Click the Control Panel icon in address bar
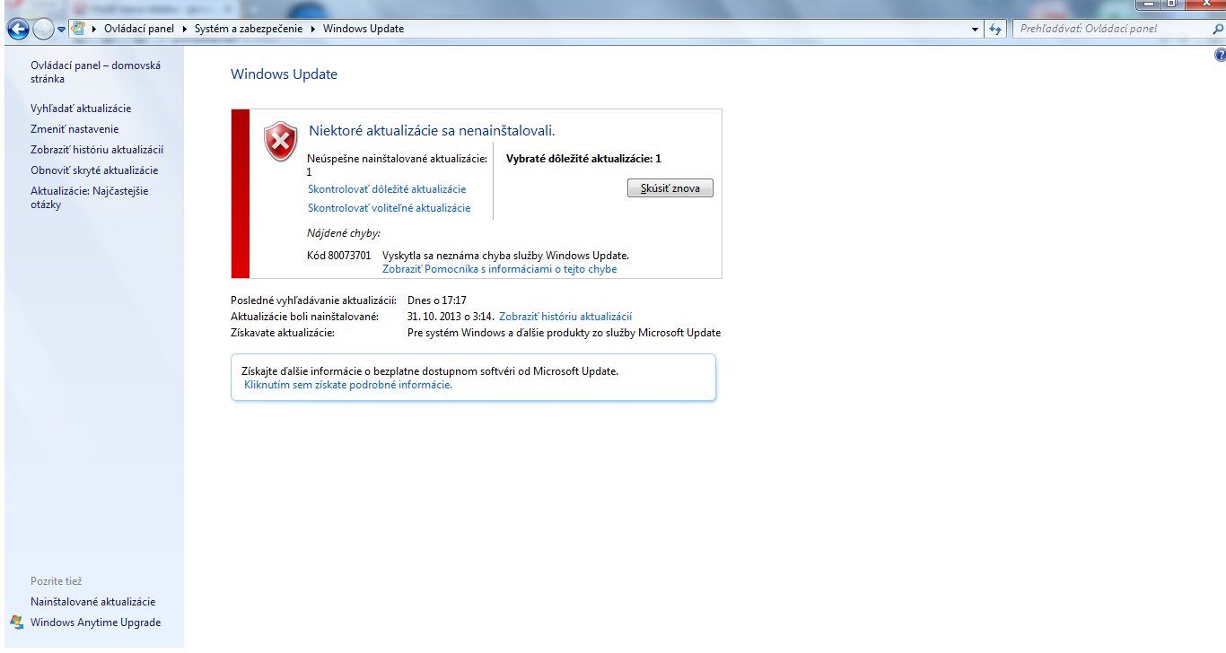 pyautogui.click(x=79, y=29)
